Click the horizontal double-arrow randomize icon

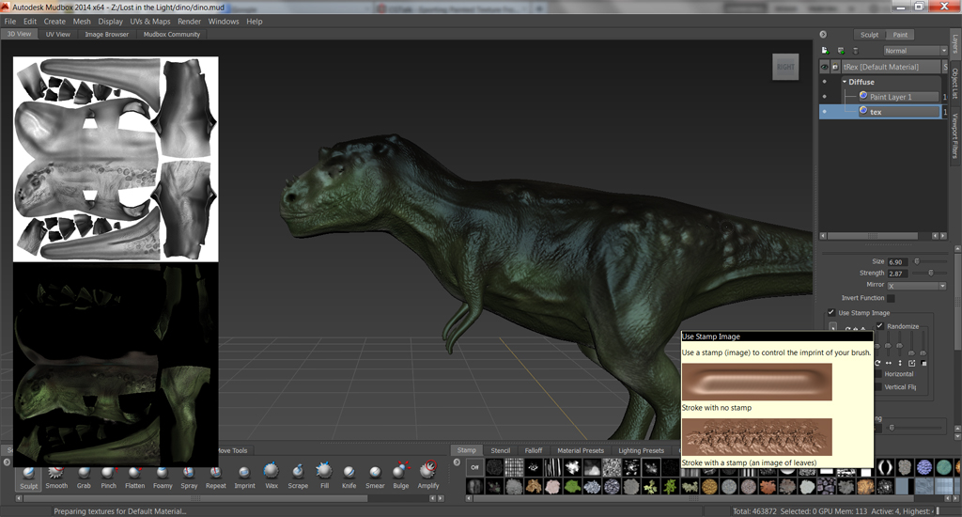889,363
